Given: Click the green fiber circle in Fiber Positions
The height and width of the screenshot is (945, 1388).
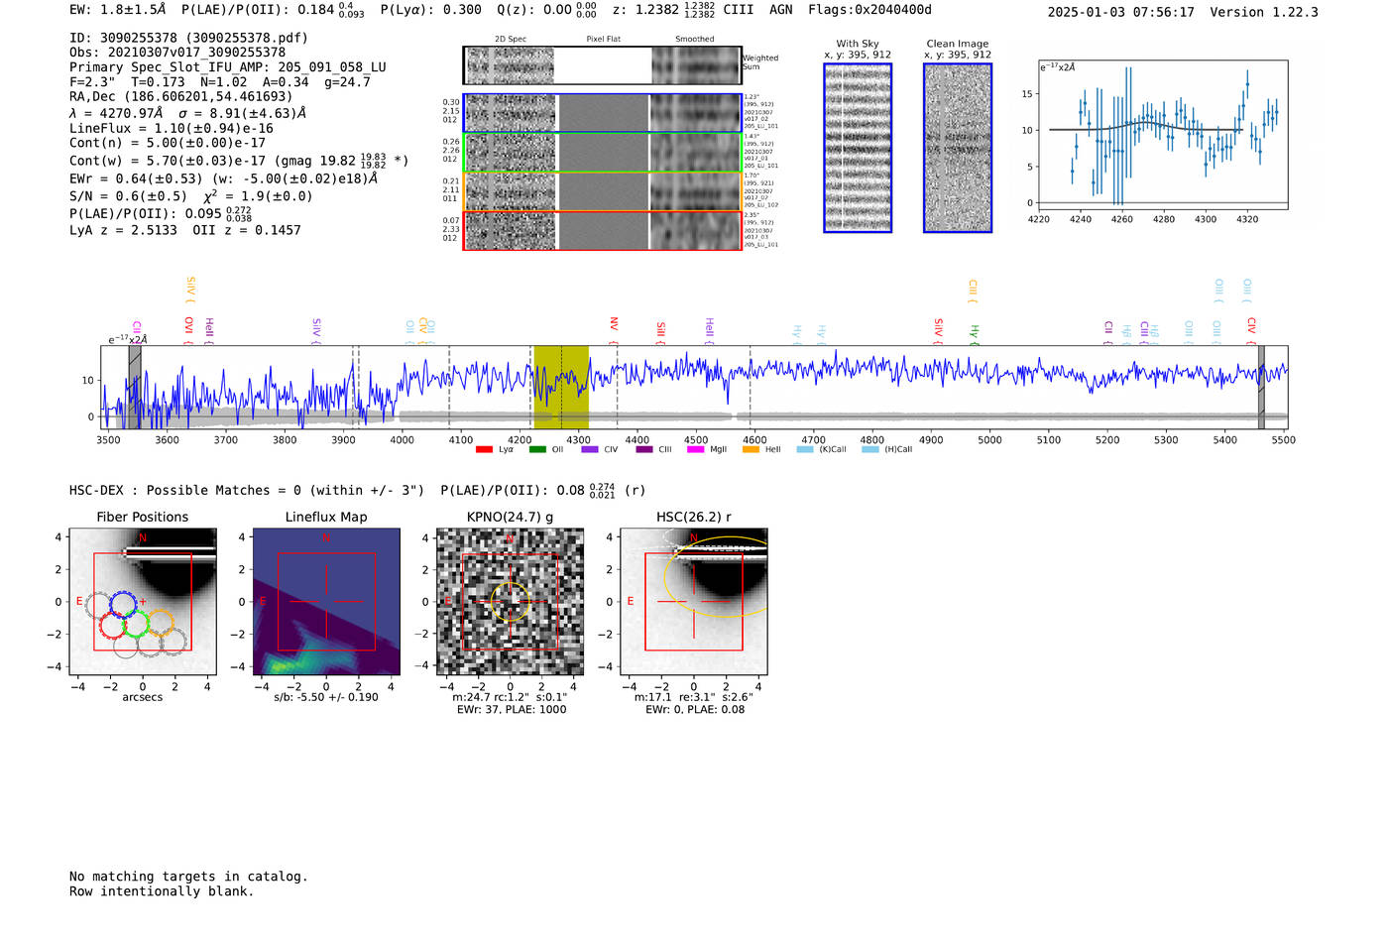Looking at the screenshot, I should pyautogui.click(x=136, y=625).
